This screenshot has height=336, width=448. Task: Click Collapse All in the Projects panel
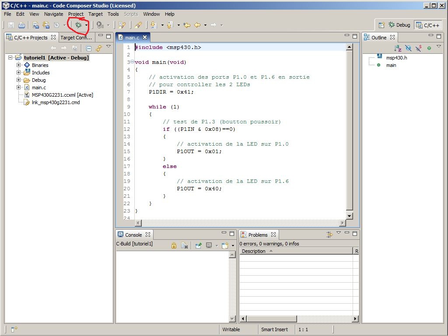point(88,48)
